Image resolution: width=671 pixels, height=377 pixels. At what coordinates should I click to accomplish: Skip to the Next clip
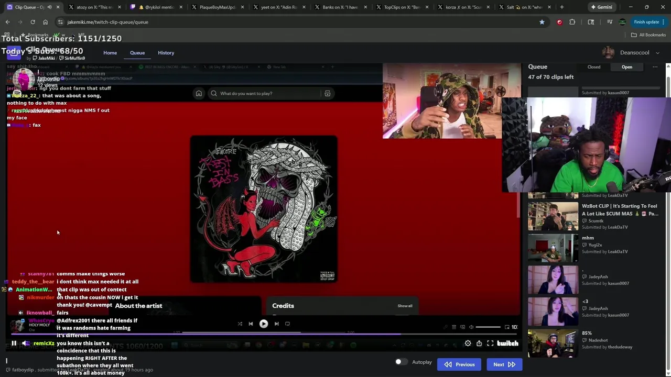pyautogui.click(x=504, y=364)
